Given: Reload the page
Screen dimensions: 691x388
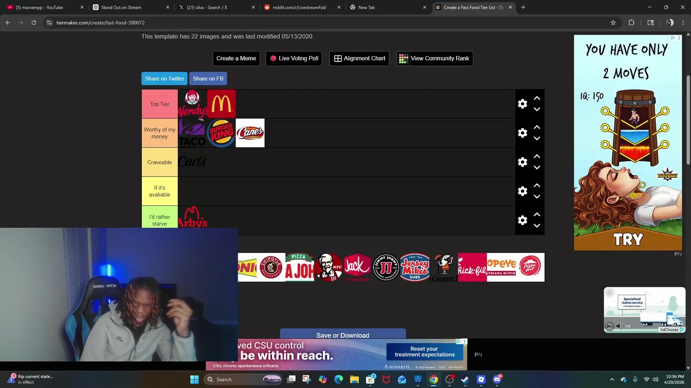Looking at the screenshot, I should pyautogui.click(x=33, y=23).
